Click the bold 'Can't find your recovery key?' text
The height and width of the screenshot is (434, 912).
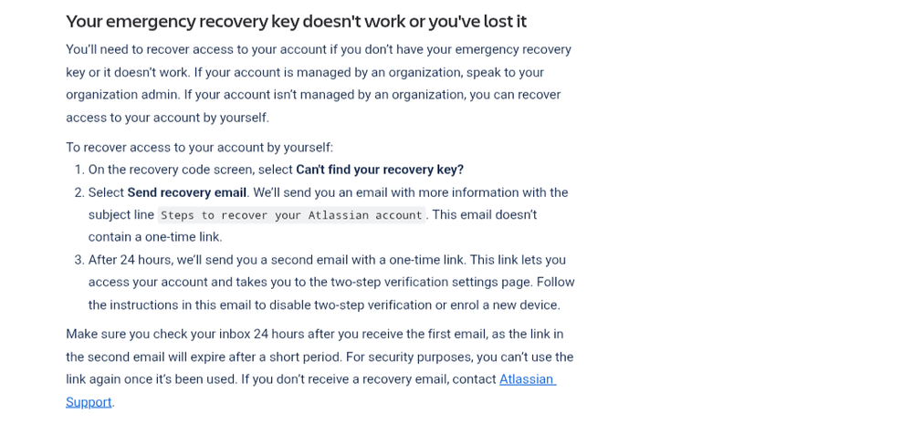coord(380,170)
